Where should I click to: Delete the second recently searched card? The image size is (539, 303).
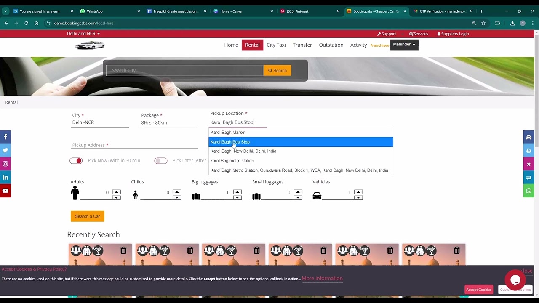[x=190, y=250]
